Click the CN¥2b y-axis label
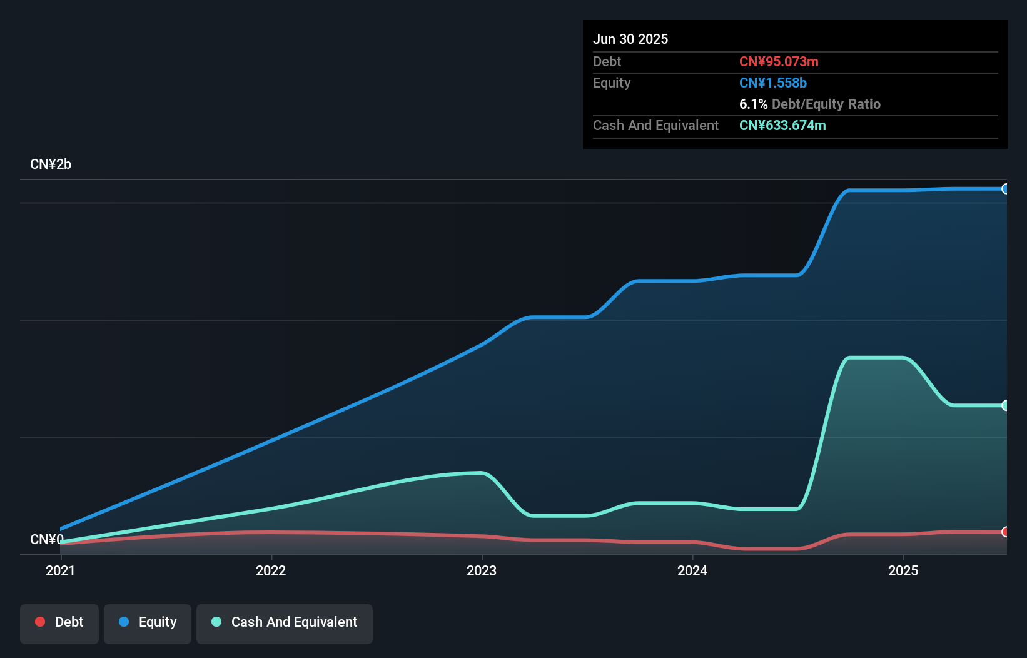Viewport: 1027px width, 658px height. pos(51,164)
